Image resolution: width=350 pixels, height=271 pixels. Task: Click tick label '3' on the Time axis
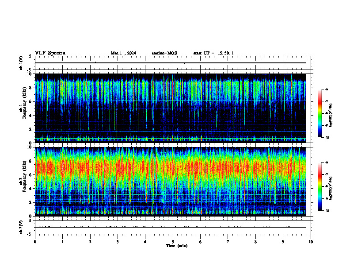(x=118, y=242)
